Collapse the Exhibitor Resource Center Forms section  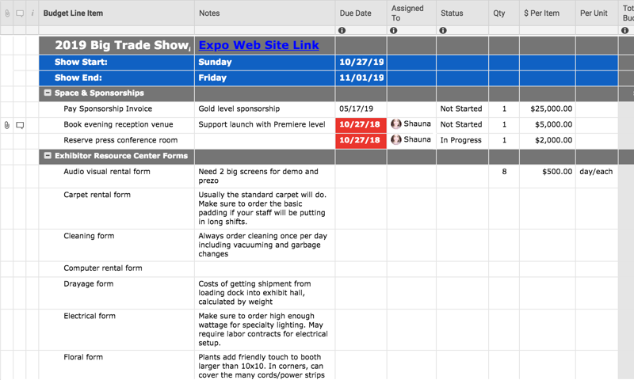click(48, 155)
